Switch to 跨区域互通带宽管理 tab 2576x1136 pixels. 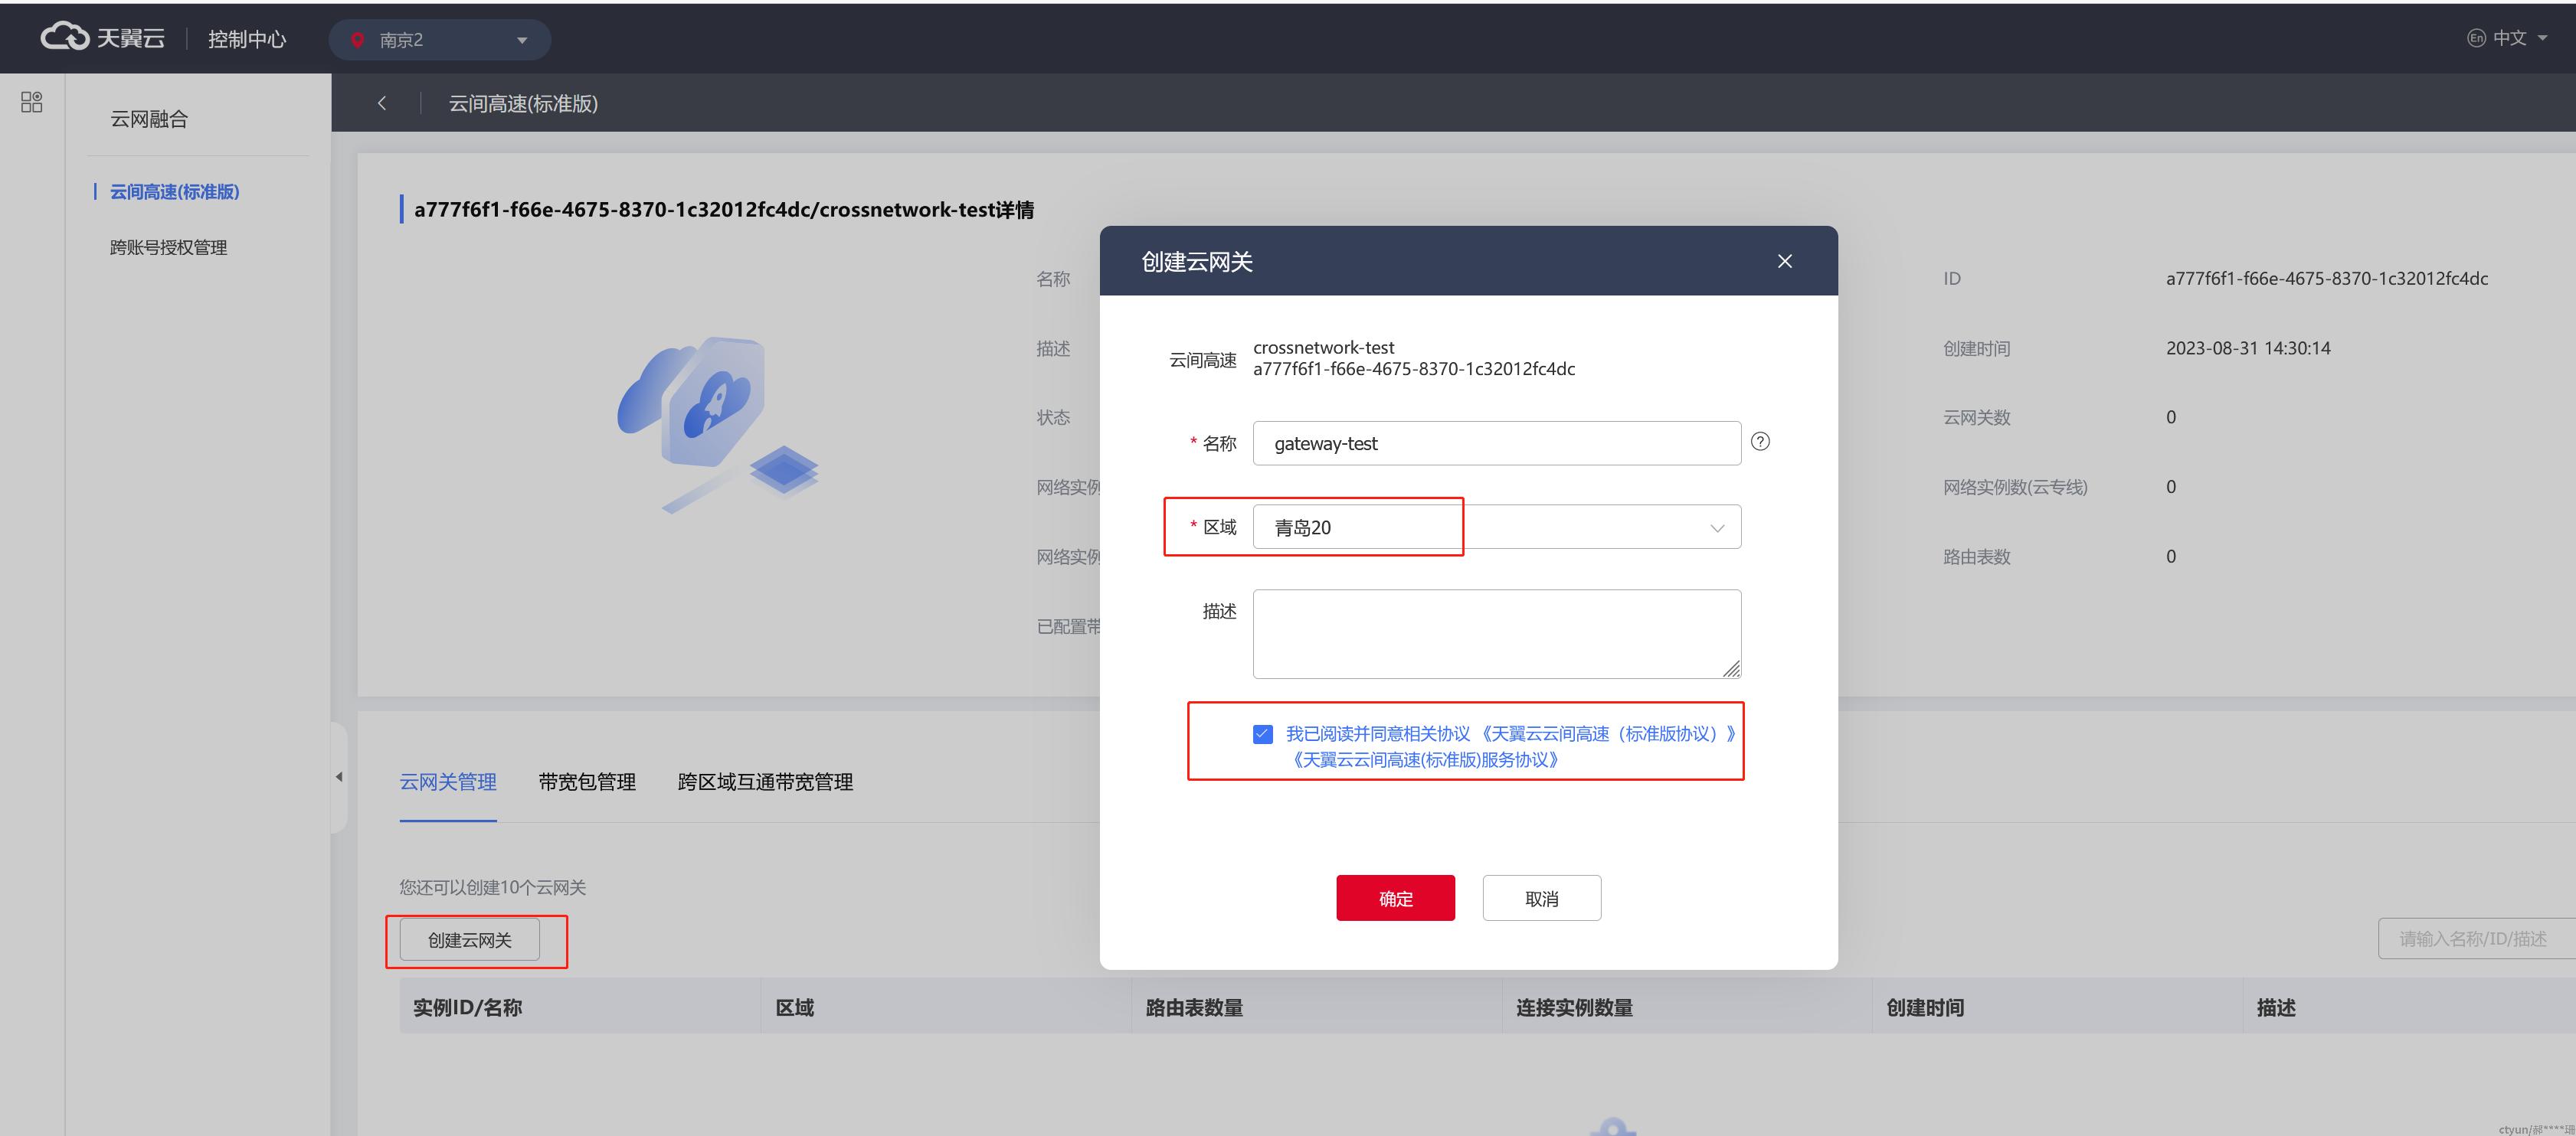[x=765, y=782]
